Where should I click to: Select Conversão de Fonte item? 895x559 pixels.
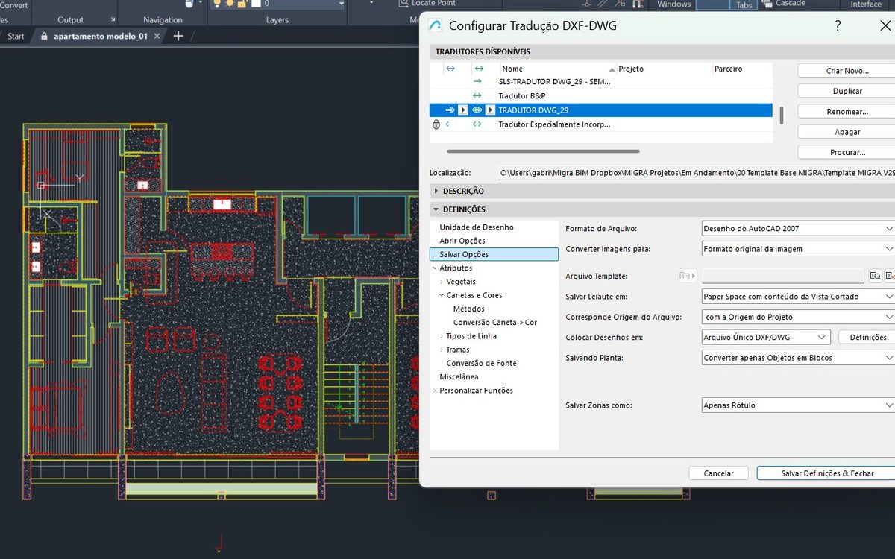click(481, 363)
